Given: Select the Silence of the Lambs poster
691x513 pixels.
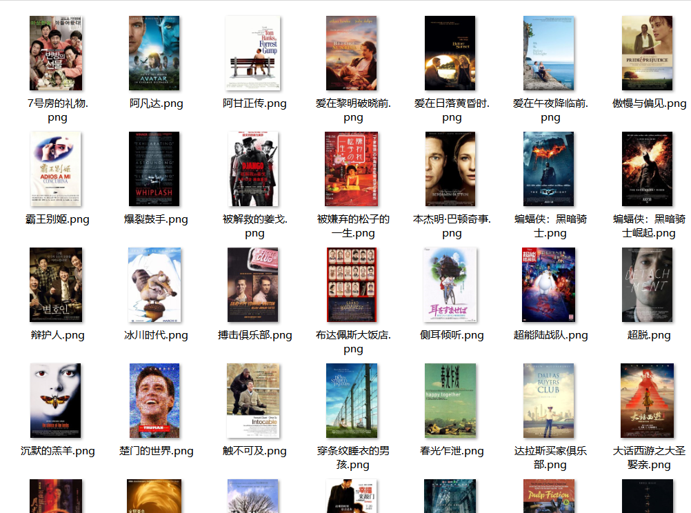Looking at the screenshot, I should tap(56, 401).
